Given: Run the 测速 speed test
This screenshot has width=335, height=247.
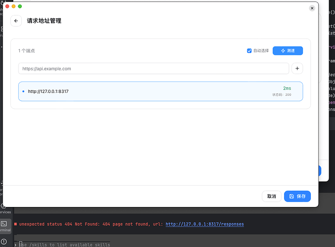Looking at the screenshot, I should coord(287,51).
